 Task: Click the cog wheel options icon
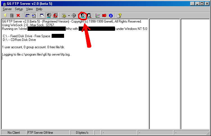point(74,16)
